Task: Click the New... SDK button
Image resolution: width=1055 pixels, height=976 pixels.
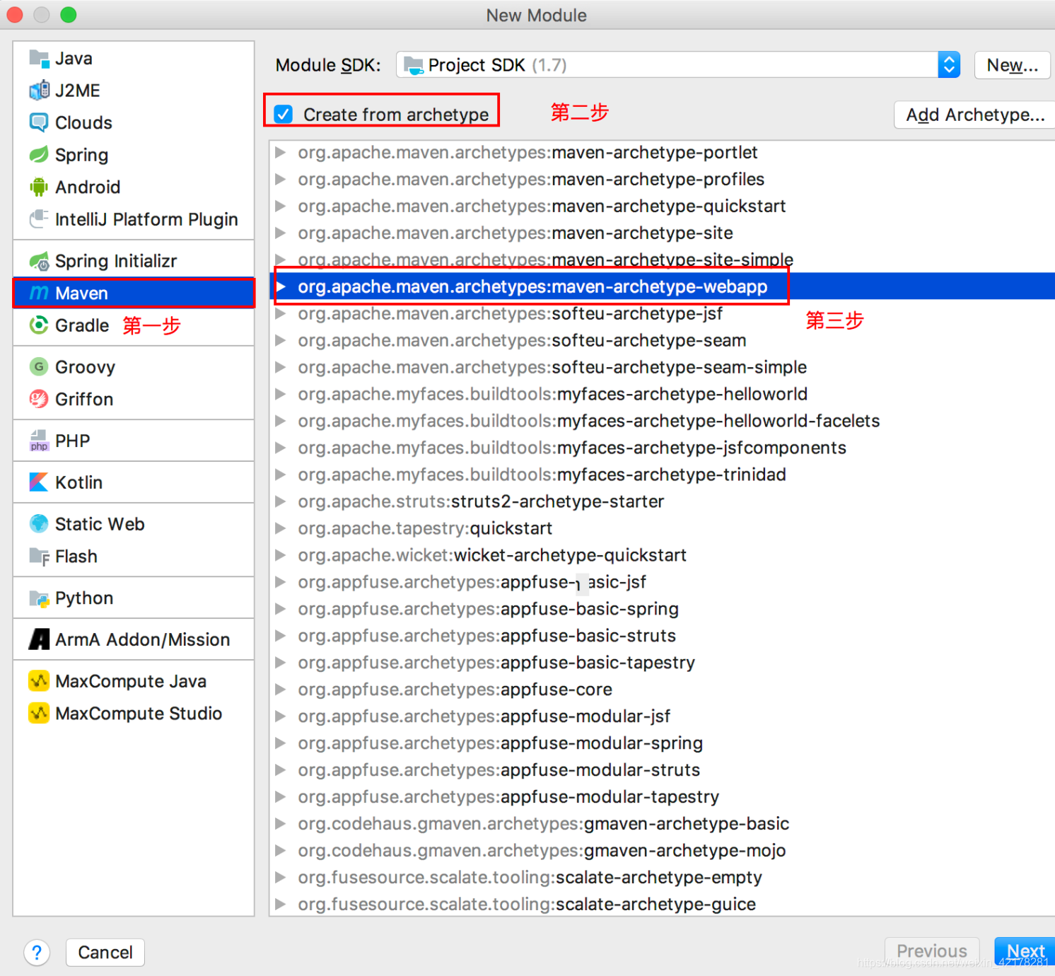Action: pos(1012,65)
